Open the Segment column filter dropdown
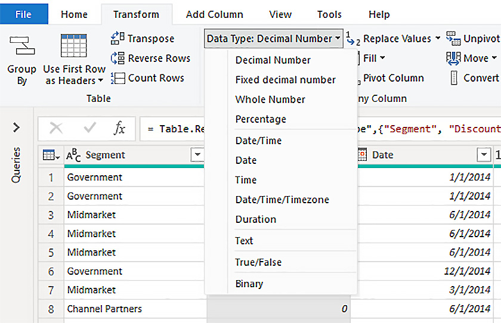The height and width of the screenshot is (323, 501). tap(197, 156)
